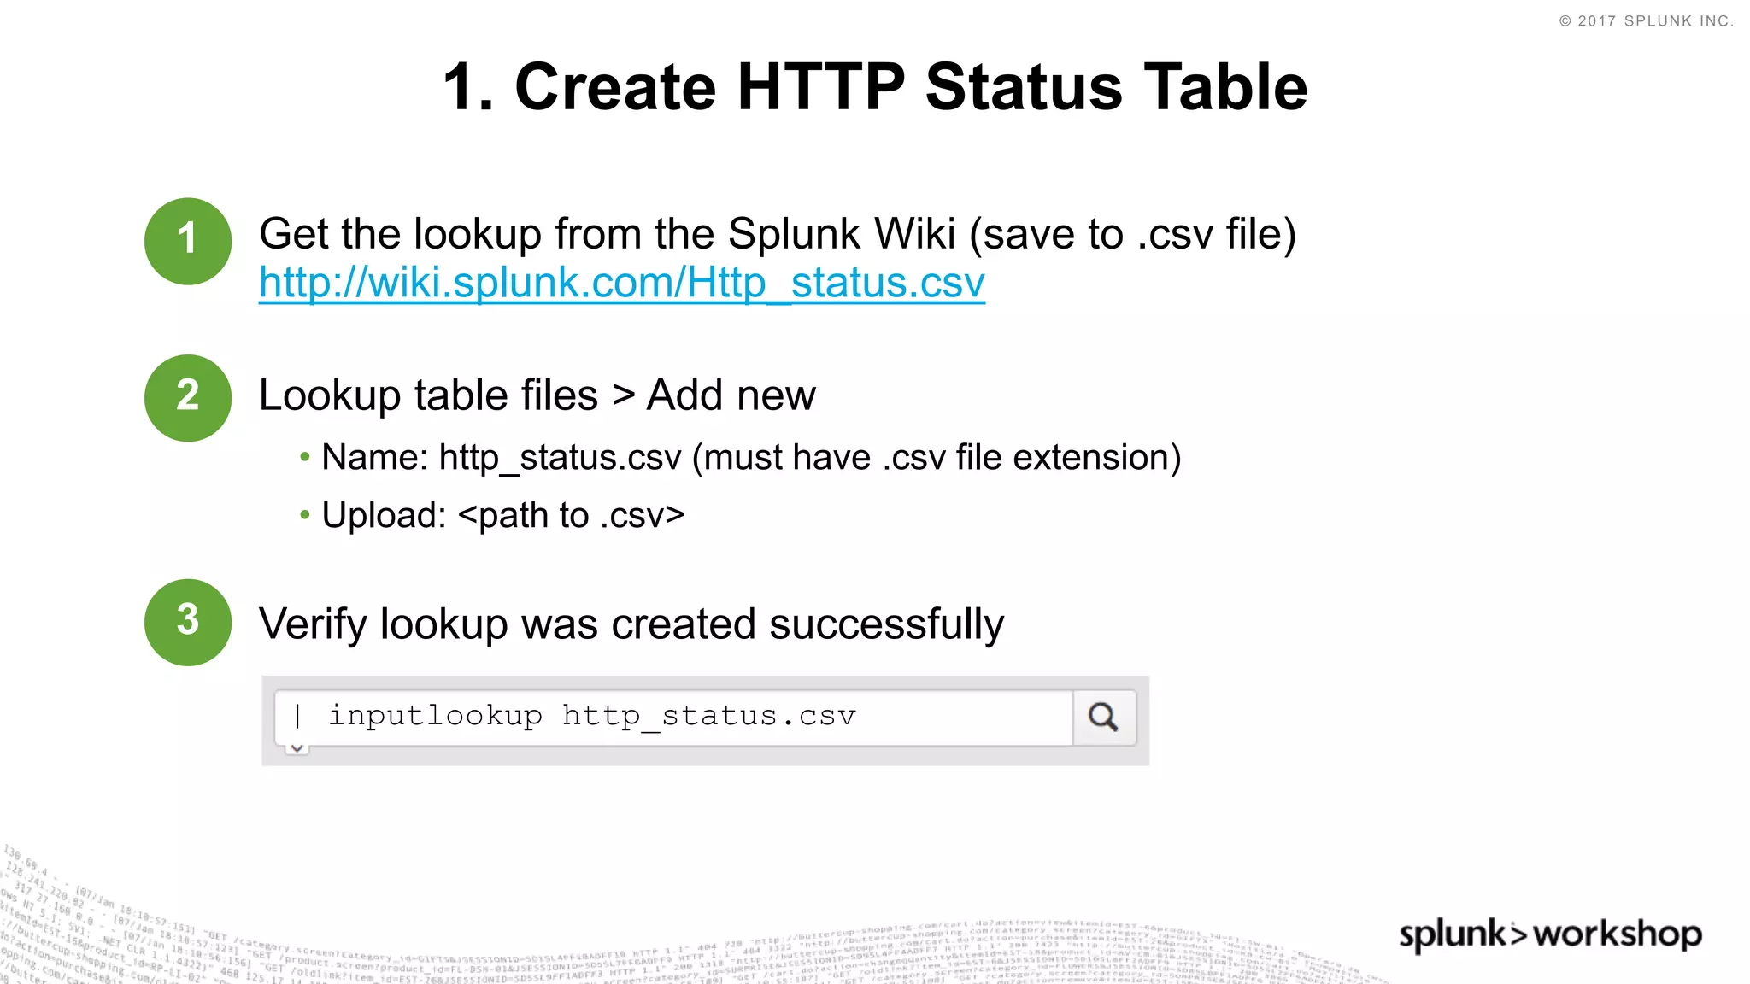Click the slide title 'Create HTTP Status Table'
The image size is (1750, 984).
coord(875,87)
